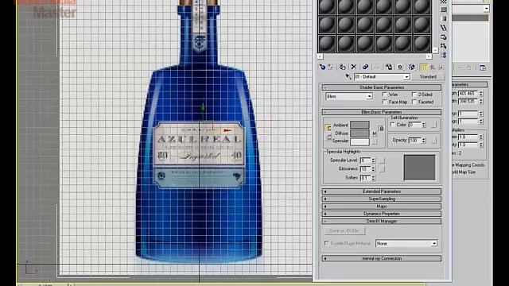Click Assign Material to Selection icon

pyautogui.click(x=342, y=67)
